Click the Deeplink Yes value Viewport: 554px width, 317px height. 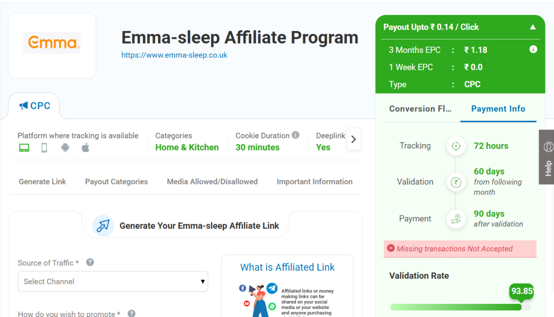pos(323,147)
